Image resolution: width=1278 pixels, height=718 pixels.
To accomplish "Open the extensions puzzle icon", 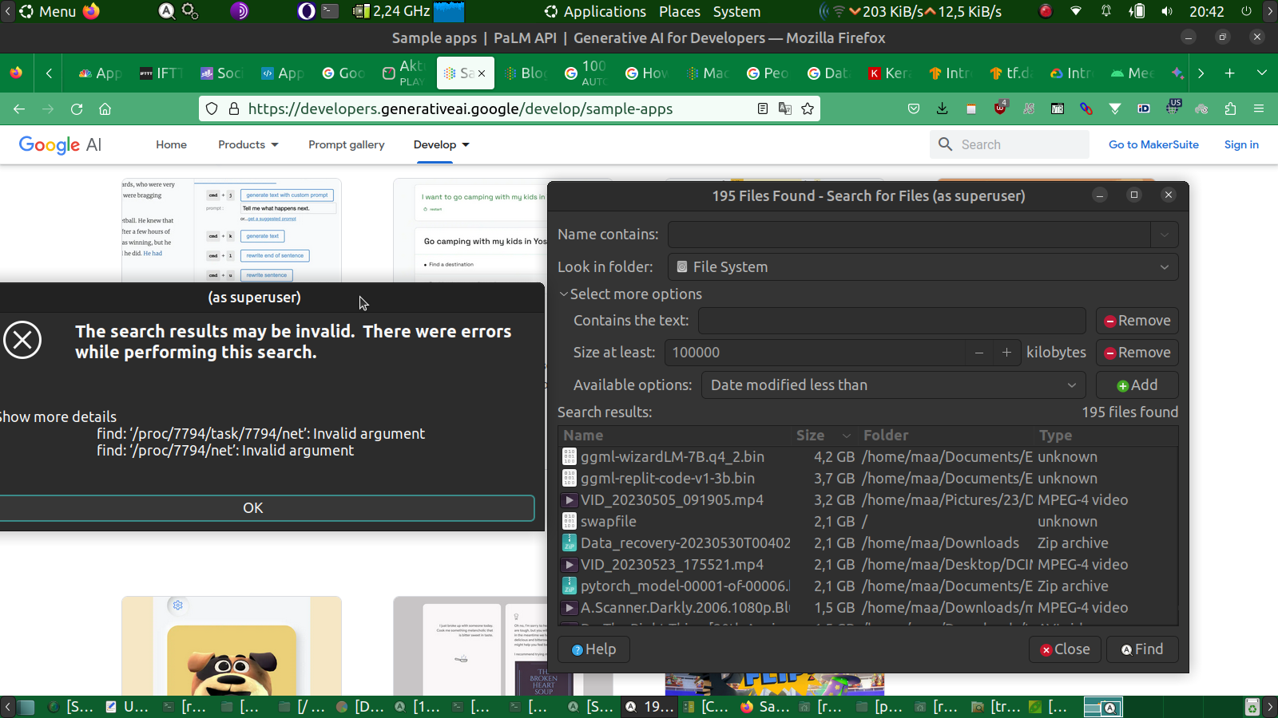I will click(1230, 109).
